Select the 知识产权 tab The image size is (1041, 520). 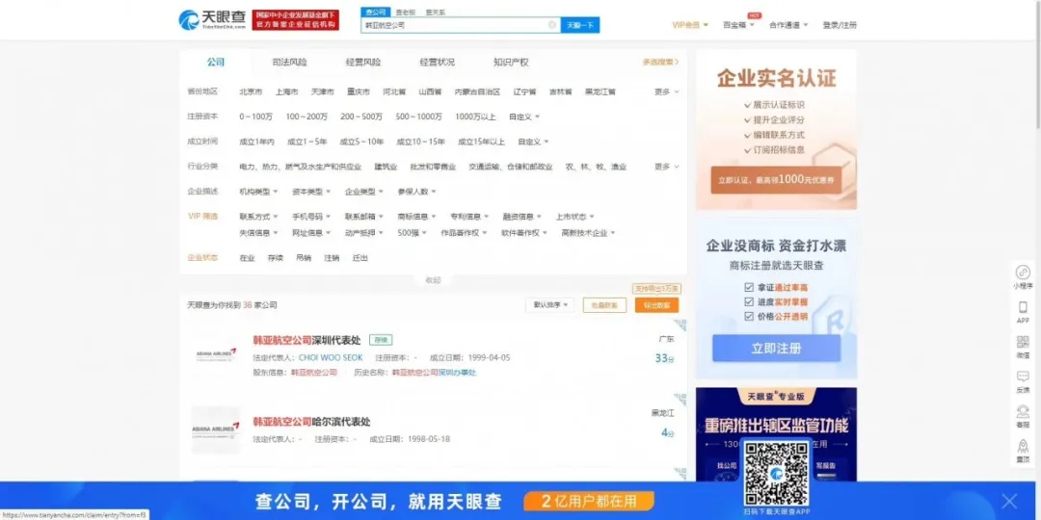click(511, 63)
